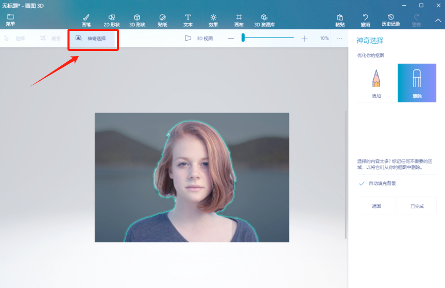
Task: Open the 2D 形状 shapes tool
Action: pos(112,20)
